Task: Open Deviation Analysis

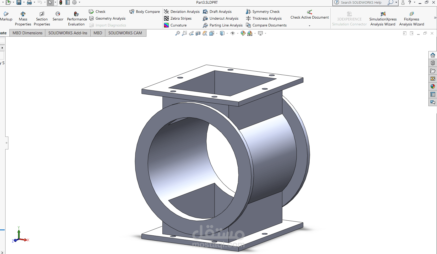Action: tap(182, 12)
